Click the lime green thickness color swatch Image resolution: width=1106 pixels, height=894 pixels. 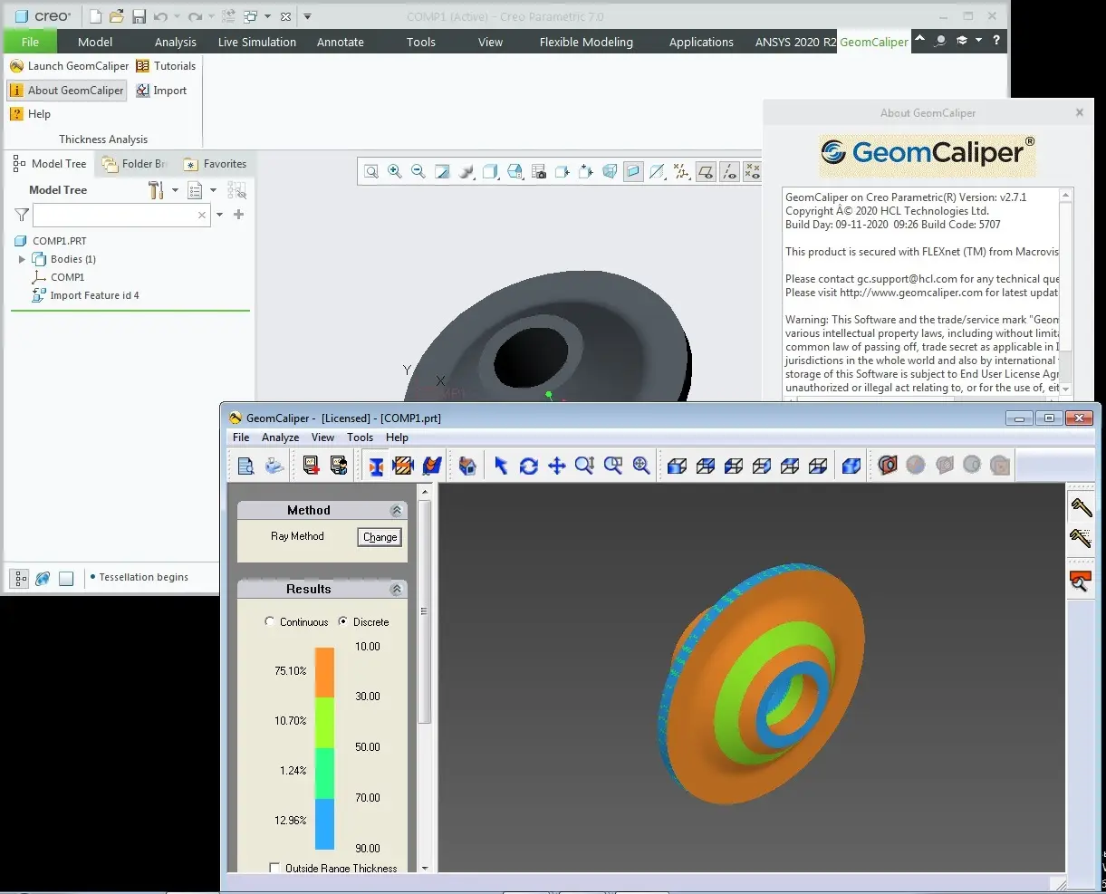(x=324, y=722)
